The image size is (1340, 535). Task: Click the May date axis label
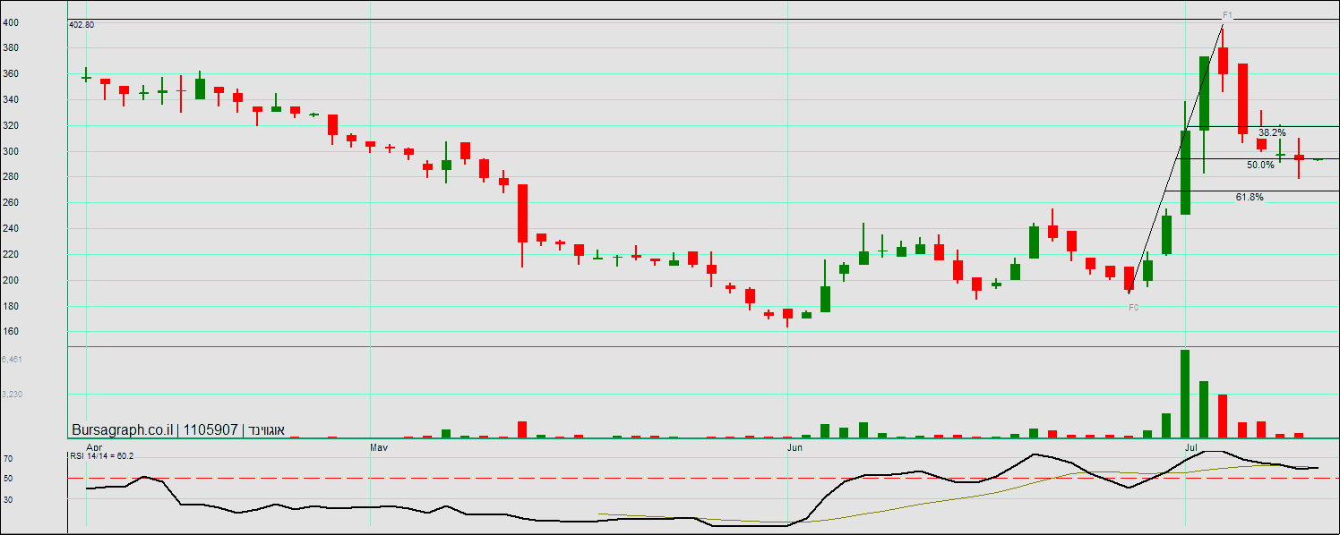pyautogui.click(x=378, y=446)
